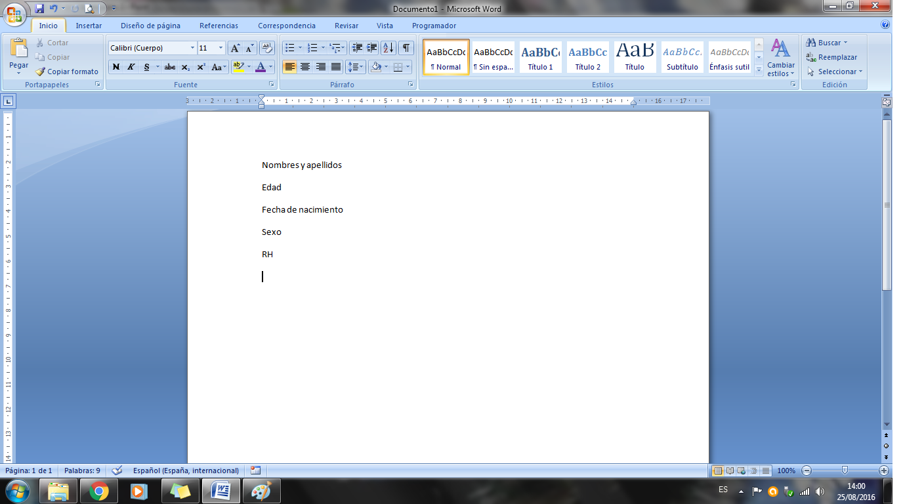Select the Cursiva (italic) icon
903x504 pixels.
(x=131, y=67)
